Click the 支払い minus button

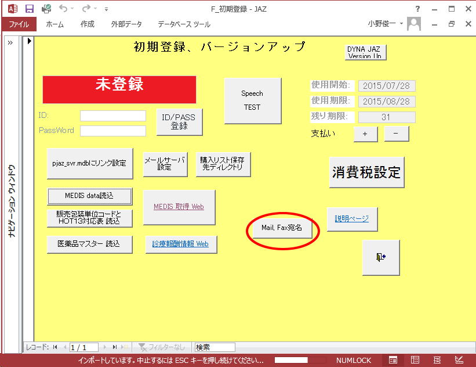[x=397, y=134]
